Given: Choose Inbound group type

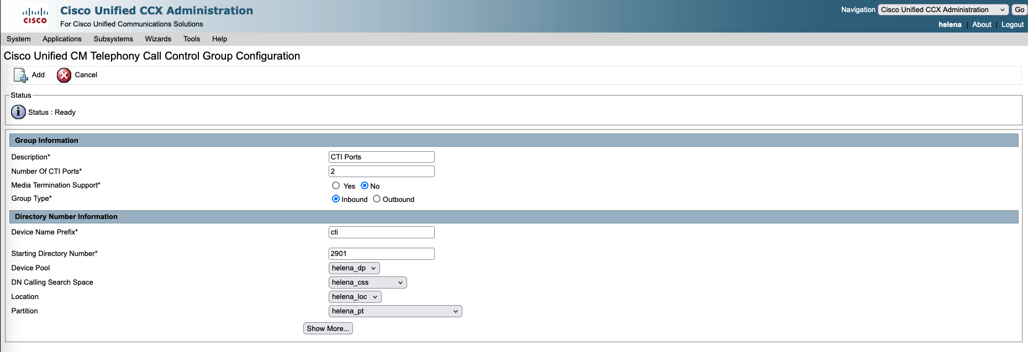Looking at the screenshot, I should click(x=336, y=199).
